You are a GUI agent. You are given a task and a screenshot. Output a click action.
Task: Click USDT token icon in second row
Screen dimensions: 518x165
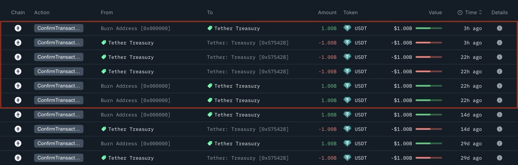point(347,43)
